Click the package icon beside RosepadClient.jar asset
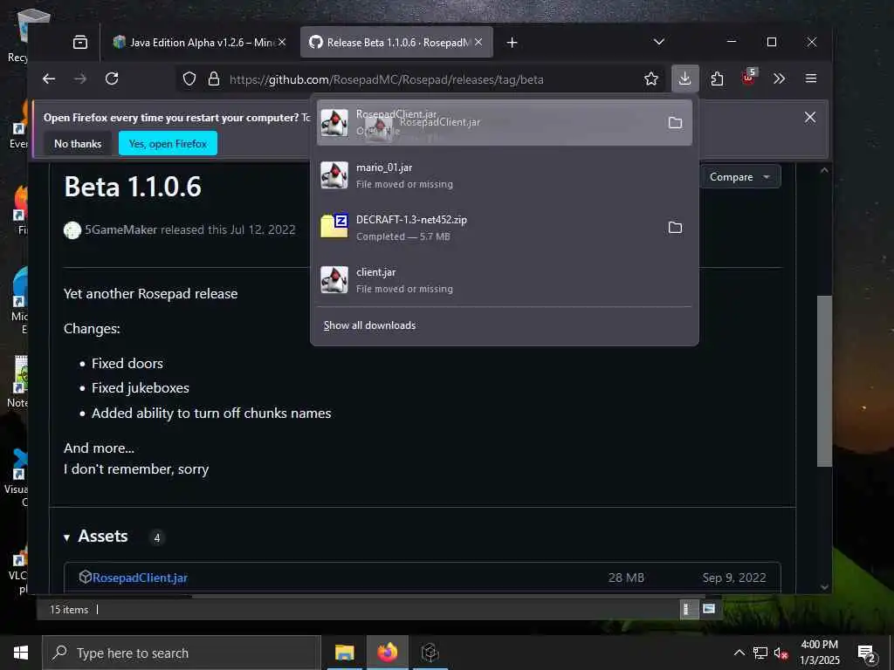 click(85, 578)
